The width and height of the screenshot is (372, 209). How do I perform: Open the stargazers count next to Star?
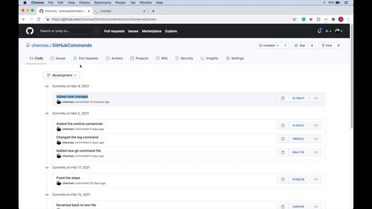[x=312, y=45]
